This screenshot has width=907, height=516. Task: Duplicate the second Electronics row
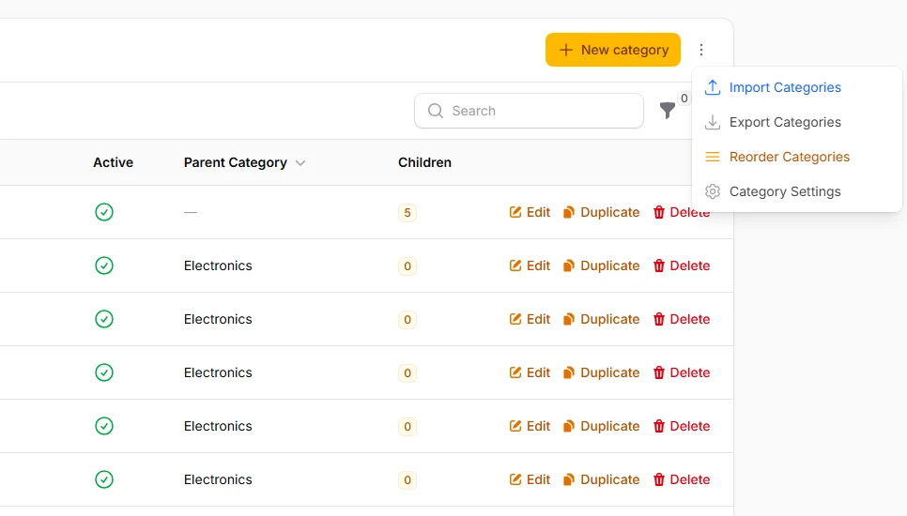[601, 319]
